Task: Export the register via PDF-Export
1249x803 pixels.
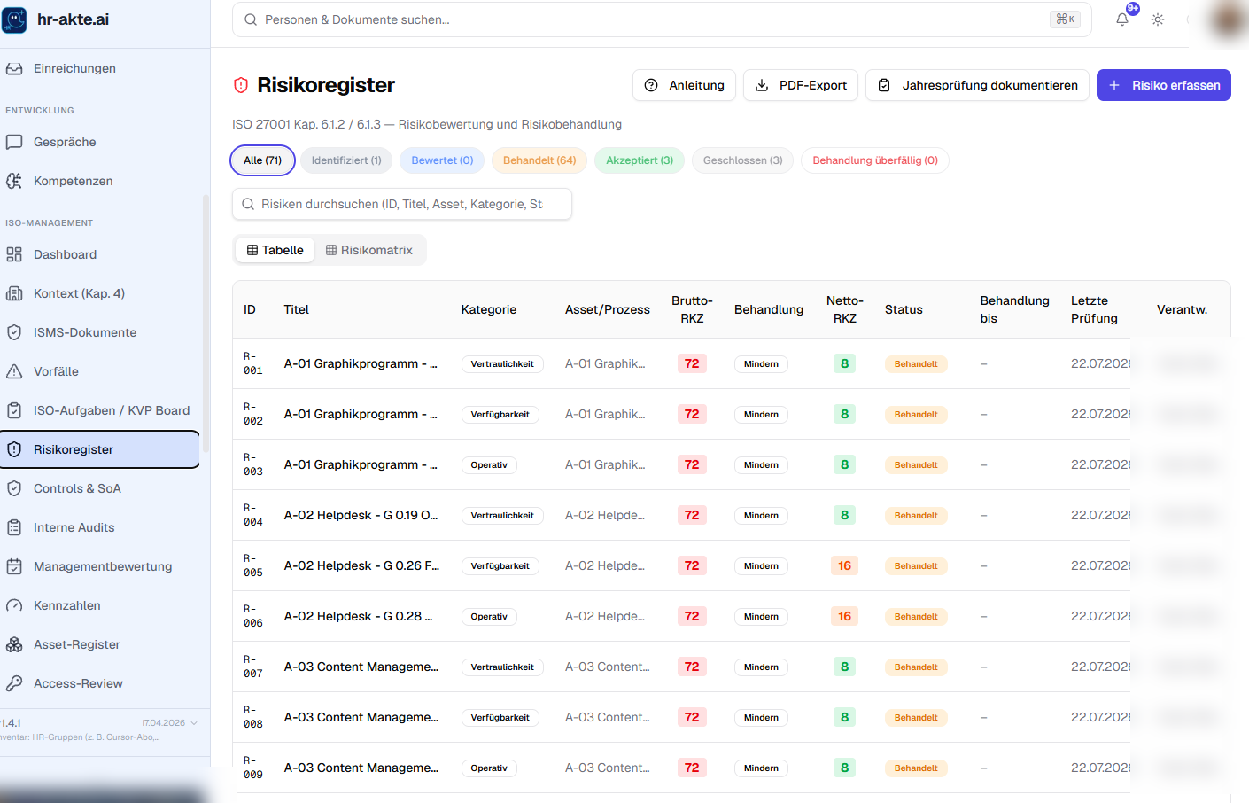Action: (x=801, y=85)
